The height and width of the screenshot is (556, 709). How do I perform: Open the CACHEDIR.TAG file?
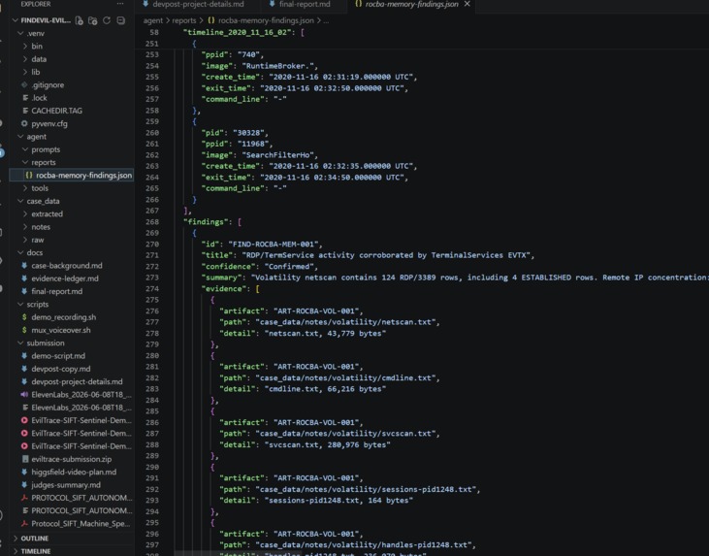56,111
